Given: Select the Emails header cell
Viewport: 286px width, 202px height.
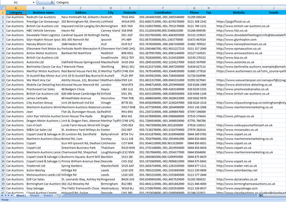Looking at the screenshot, I should (274, 12).
